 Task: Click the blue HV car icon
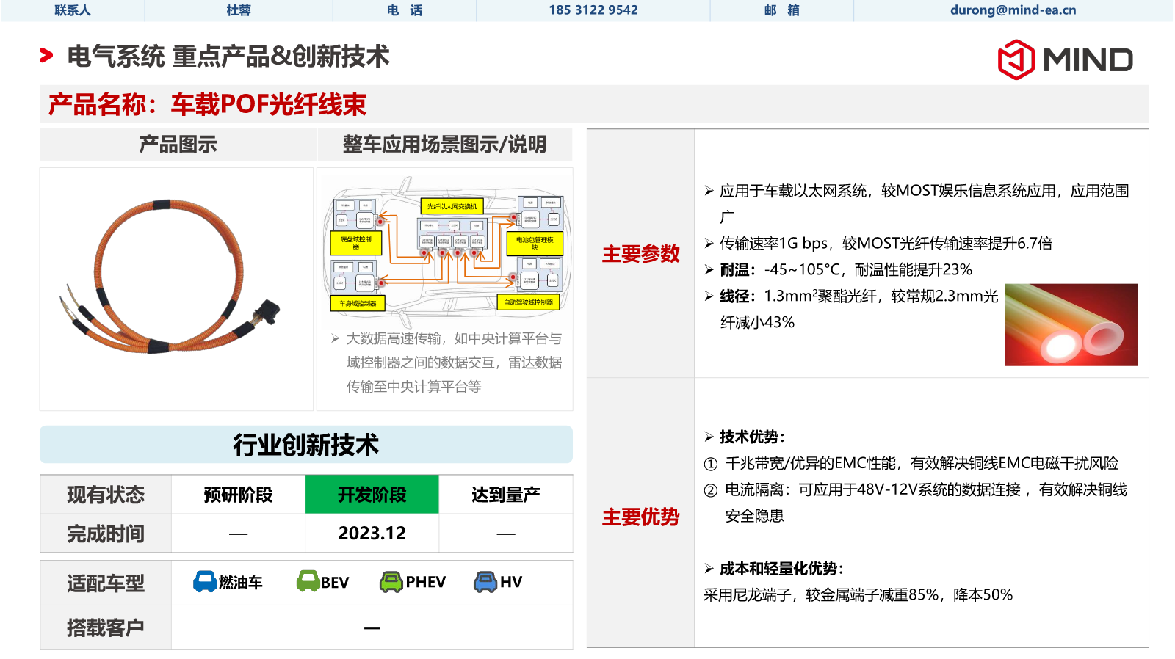485,582
